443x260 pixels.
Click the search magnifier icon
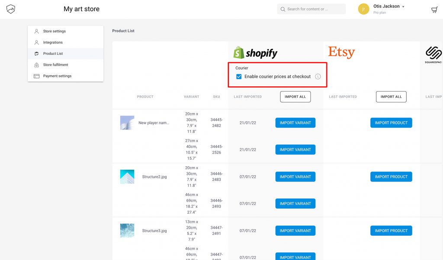point(282,9)
